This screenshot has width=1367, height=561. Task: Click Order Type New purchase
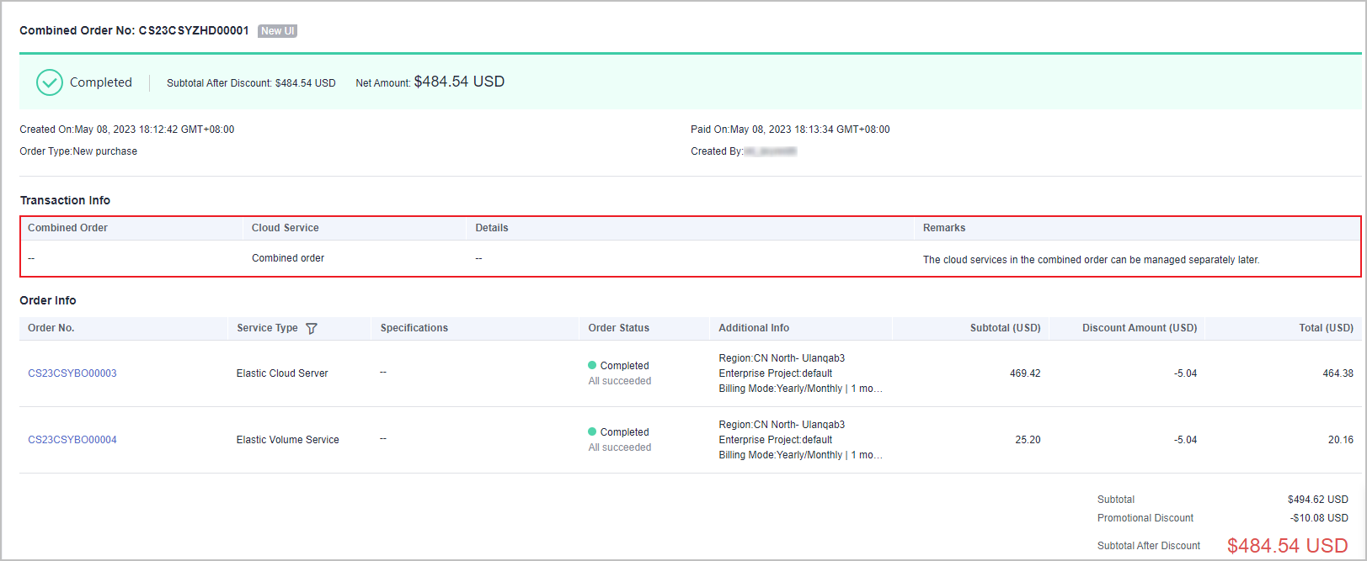pos(78,151)
